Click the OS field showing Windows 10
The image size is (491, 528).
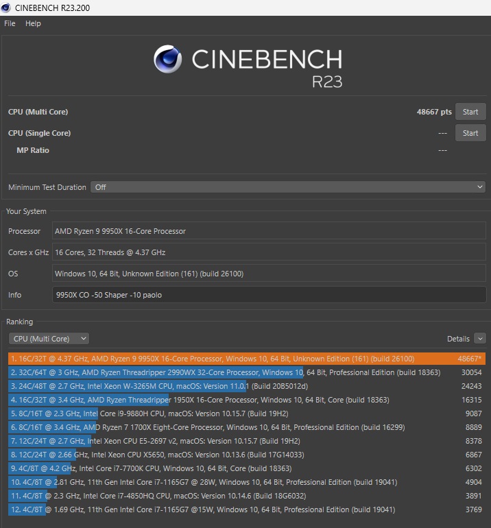pos(269,274)
